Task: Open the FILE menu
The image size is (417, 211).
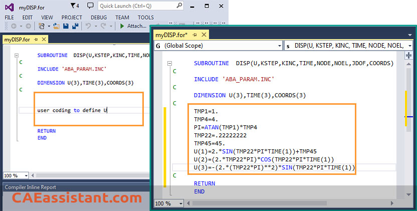Action: pyautogui.click(x=10, y=18)
